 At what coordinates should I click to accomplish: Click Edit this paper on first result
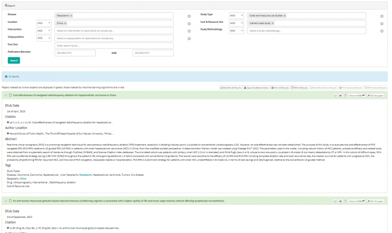point(376,95)
